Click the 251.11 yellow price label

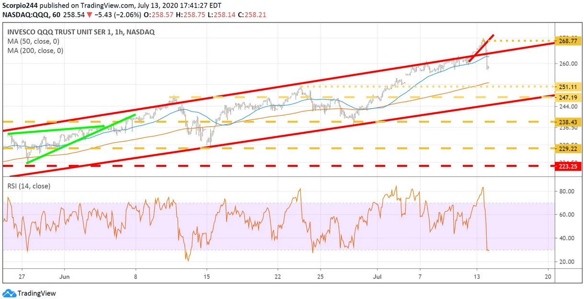pyautogui.click(x=567, y=87)
